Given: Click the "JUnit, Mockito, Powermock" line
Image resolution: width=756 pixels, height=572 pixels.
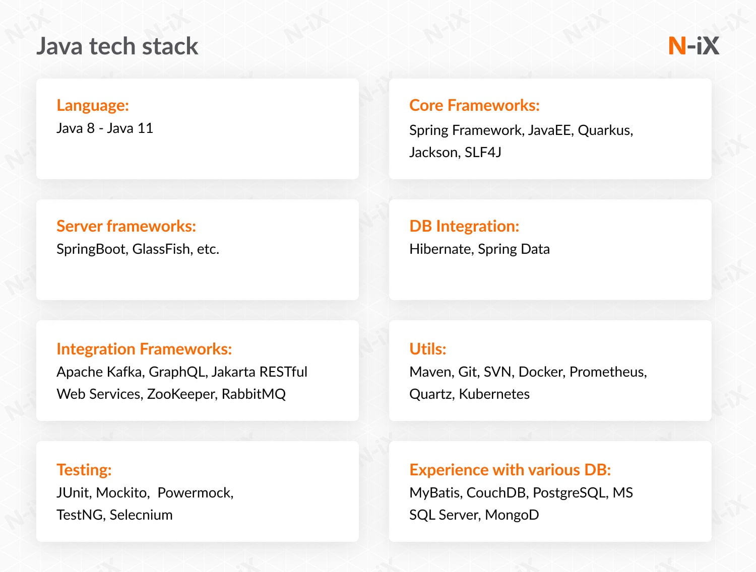Looking at the screenshot, I should tap(145, 493).
